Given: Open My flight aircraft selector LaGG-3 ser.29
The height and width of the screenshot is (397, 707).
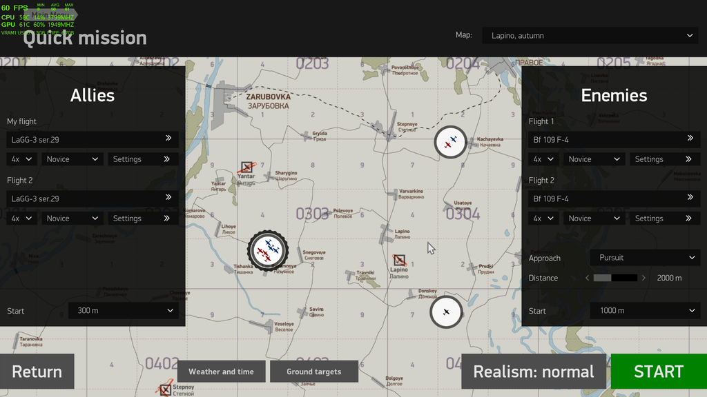Looking at the screenshot, I should (93, 139).
